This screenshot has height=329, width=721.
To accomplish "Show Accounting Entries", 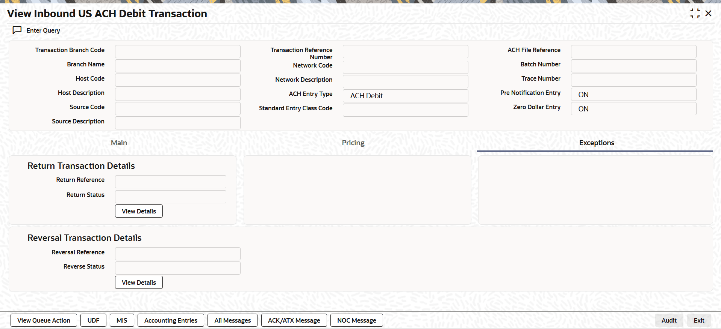I will pyautogui.click(x=171, y=320).
